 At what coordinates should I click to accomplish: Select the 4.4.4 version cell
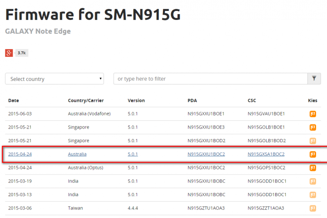133,208
